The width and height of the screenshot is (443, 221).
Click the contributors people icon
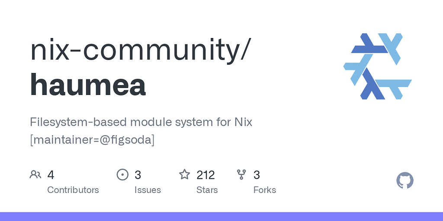35,174
